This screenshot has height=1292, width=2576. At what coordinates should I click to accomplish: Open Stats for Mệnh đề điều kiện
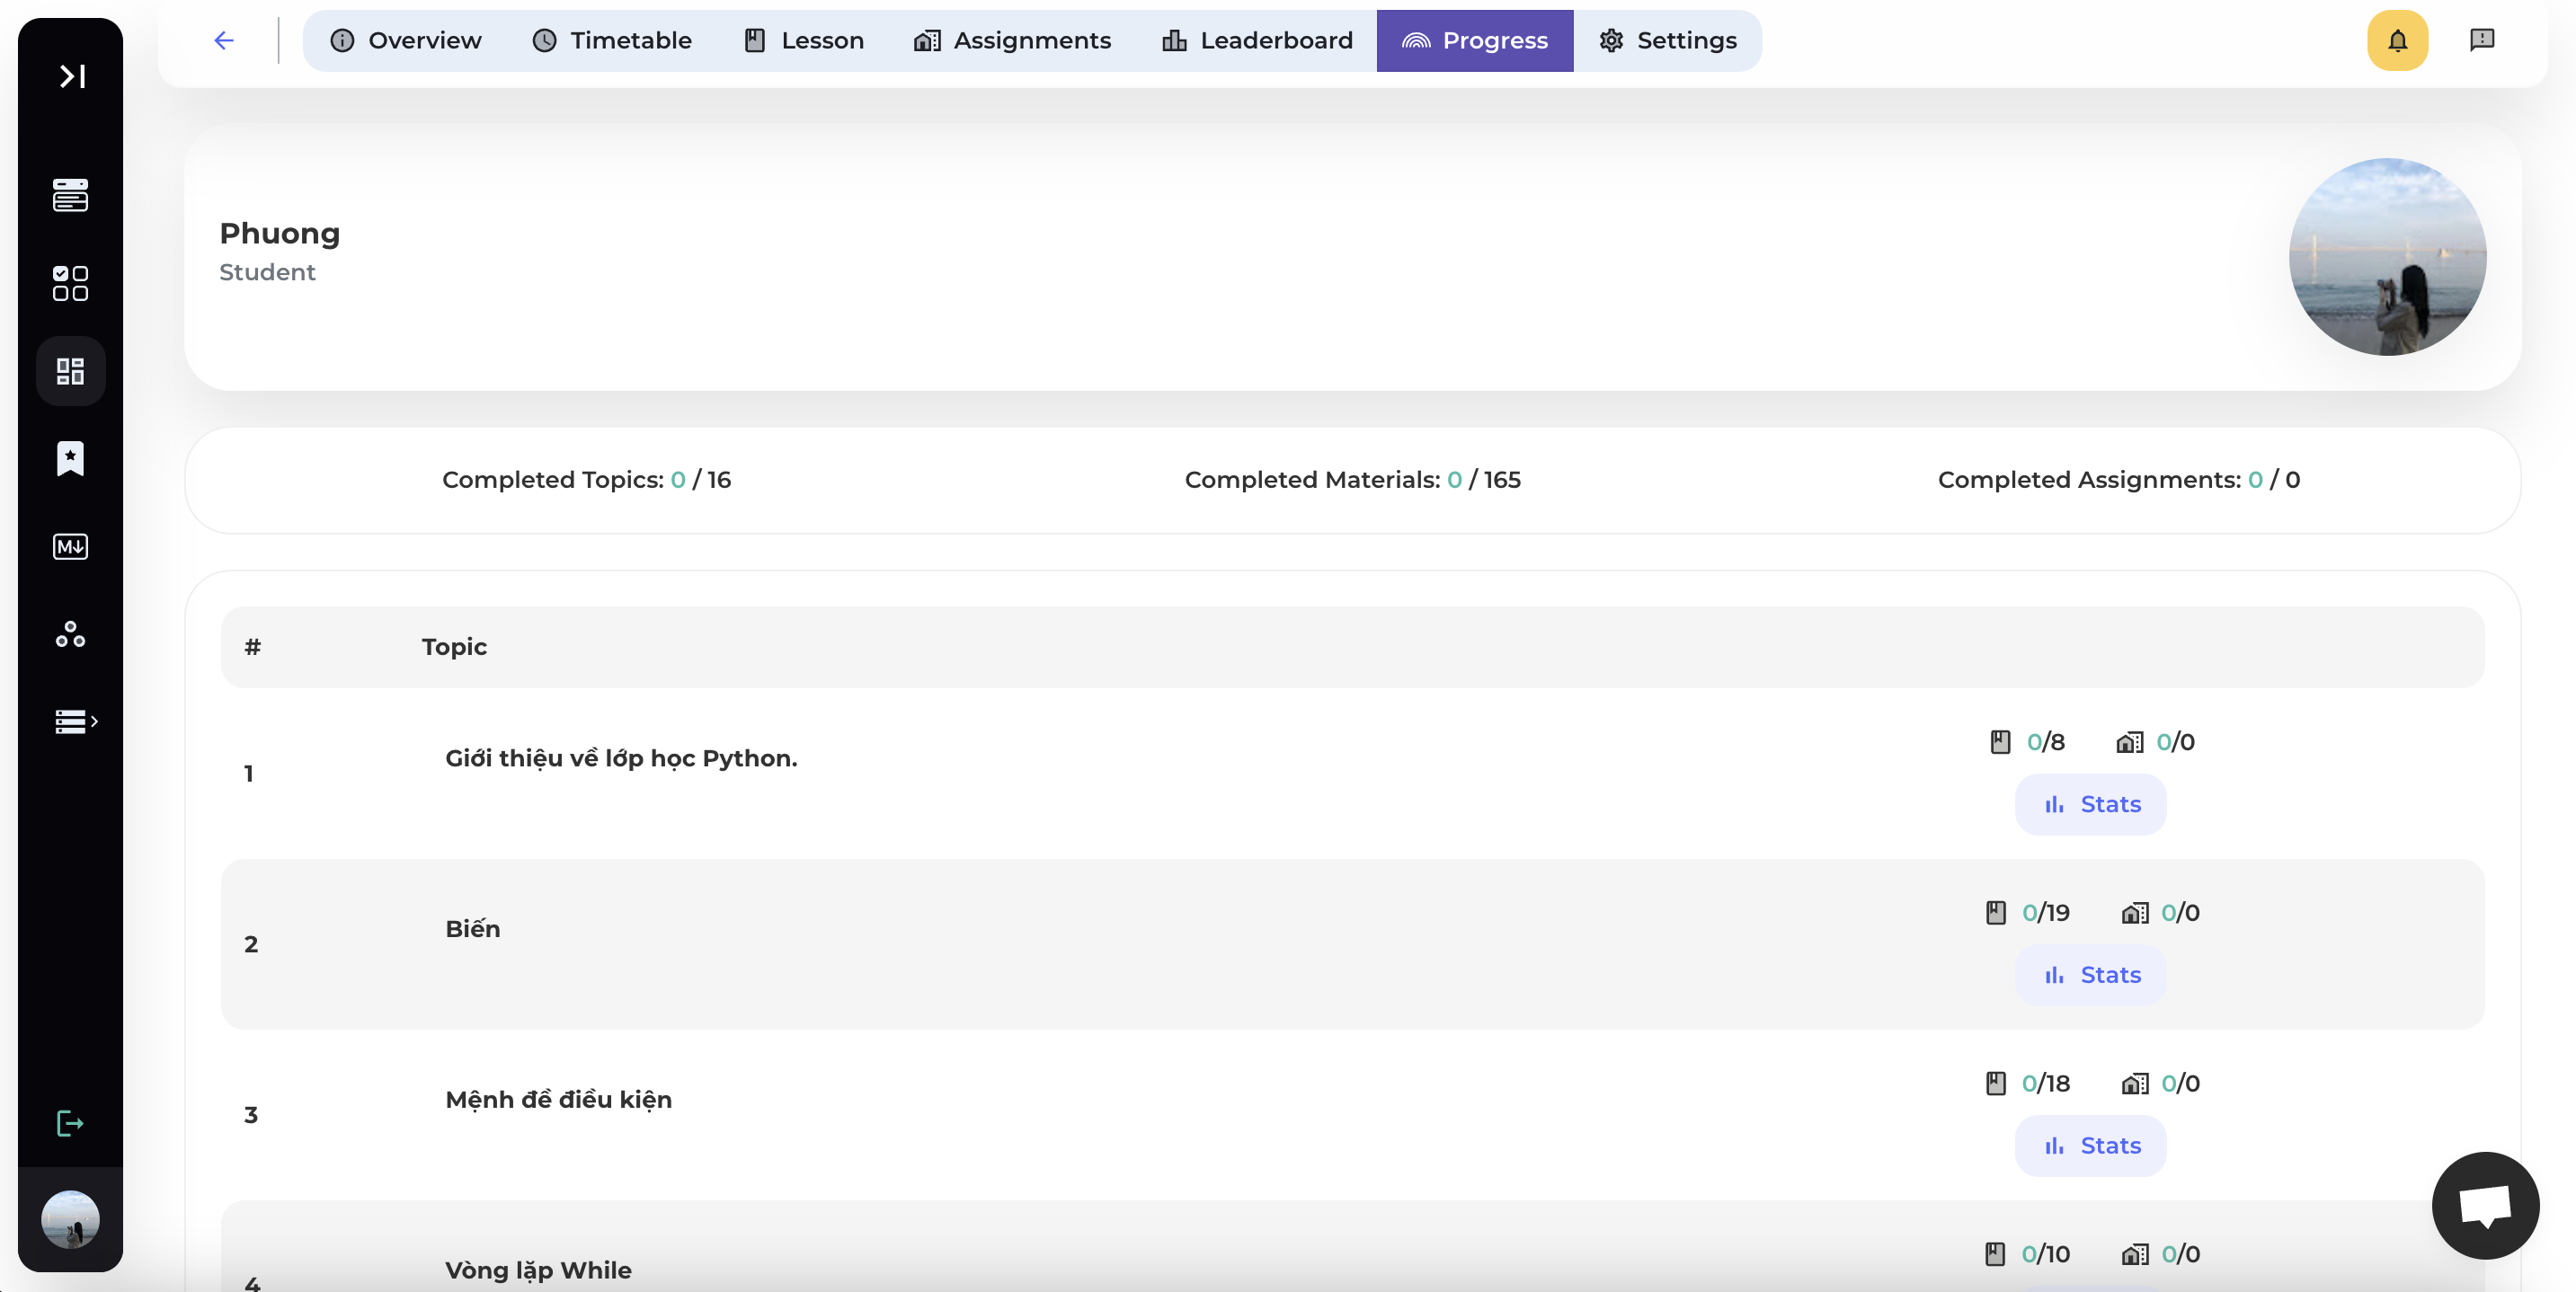[x=2091, y=1145]
